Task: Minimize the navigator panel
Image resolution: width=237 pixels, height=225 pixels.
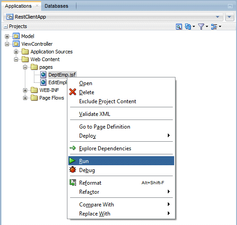Action: (x=230, y=6)
